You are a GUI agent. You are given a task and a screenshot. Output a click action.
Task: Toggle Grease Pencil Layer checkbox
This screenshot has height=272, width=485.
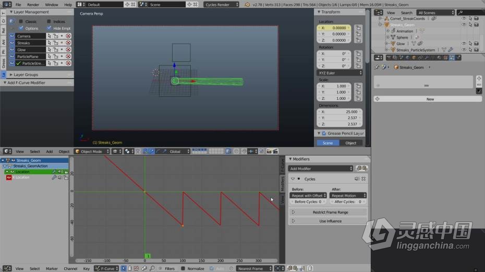324,133
